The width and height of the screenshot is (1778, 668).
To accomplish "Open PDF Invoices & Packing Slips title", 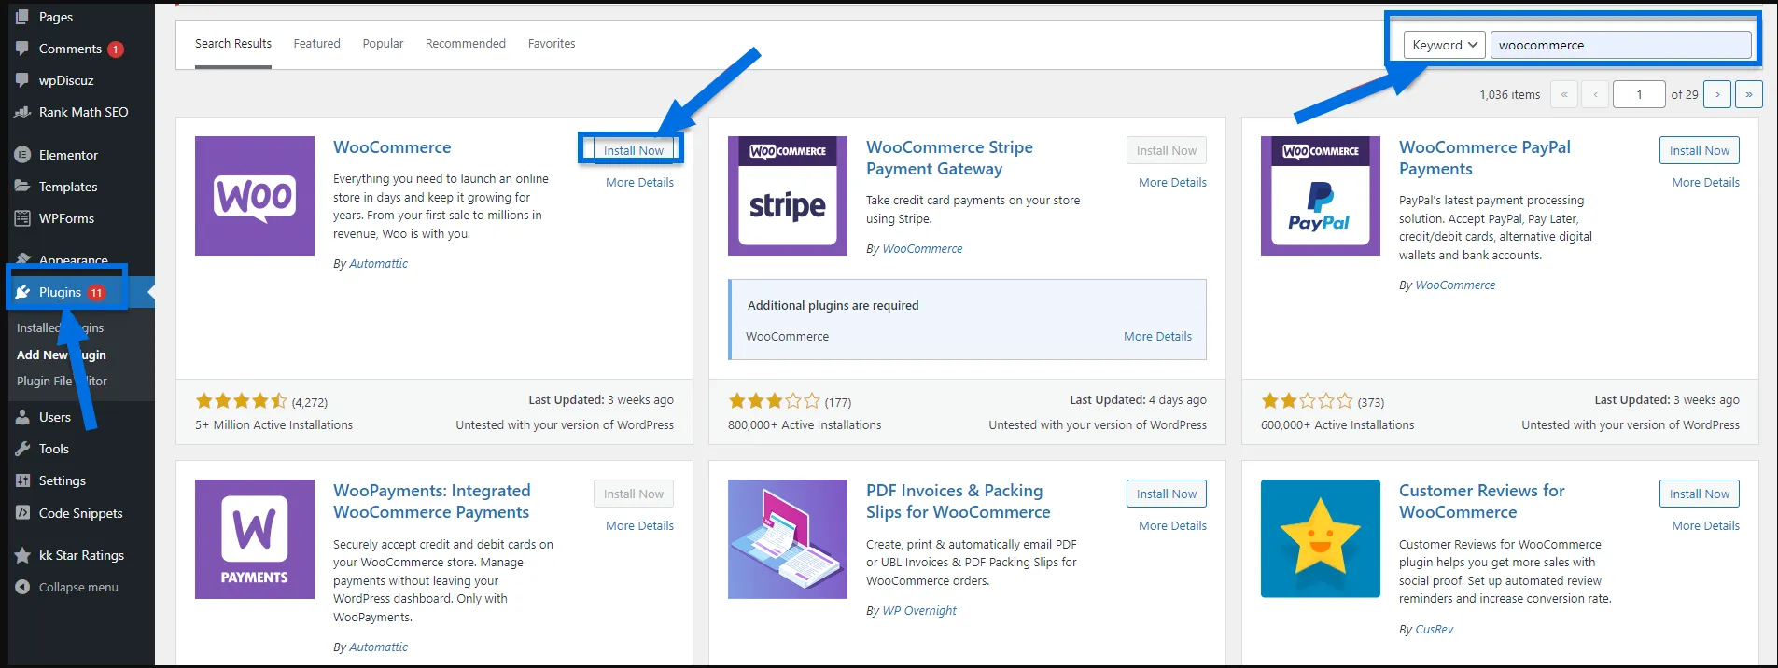I will point(958,501).
